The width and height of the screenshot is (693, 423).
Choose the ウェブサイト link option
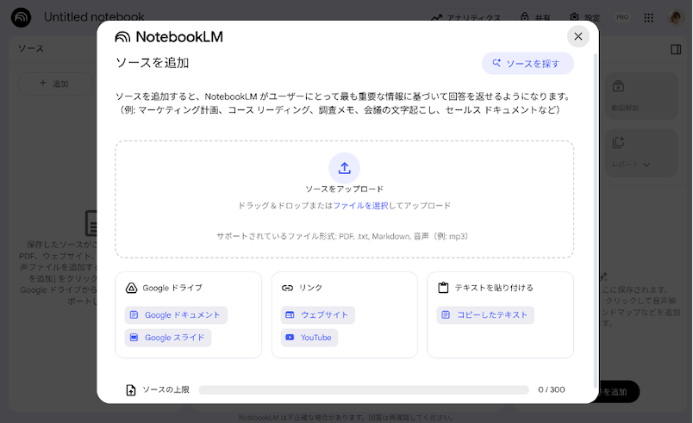pyautogui.click(x=318, y=314)
